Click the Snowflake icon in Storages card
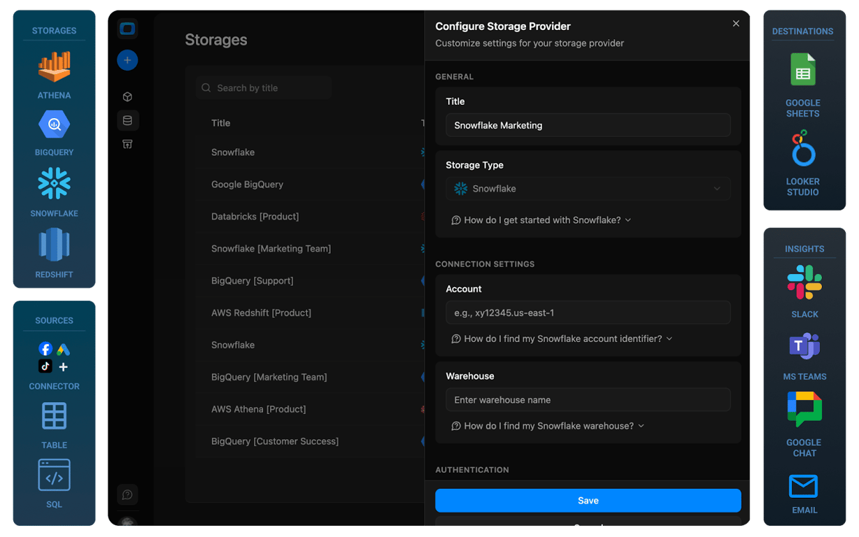859x537 pixels. (54, 184)
